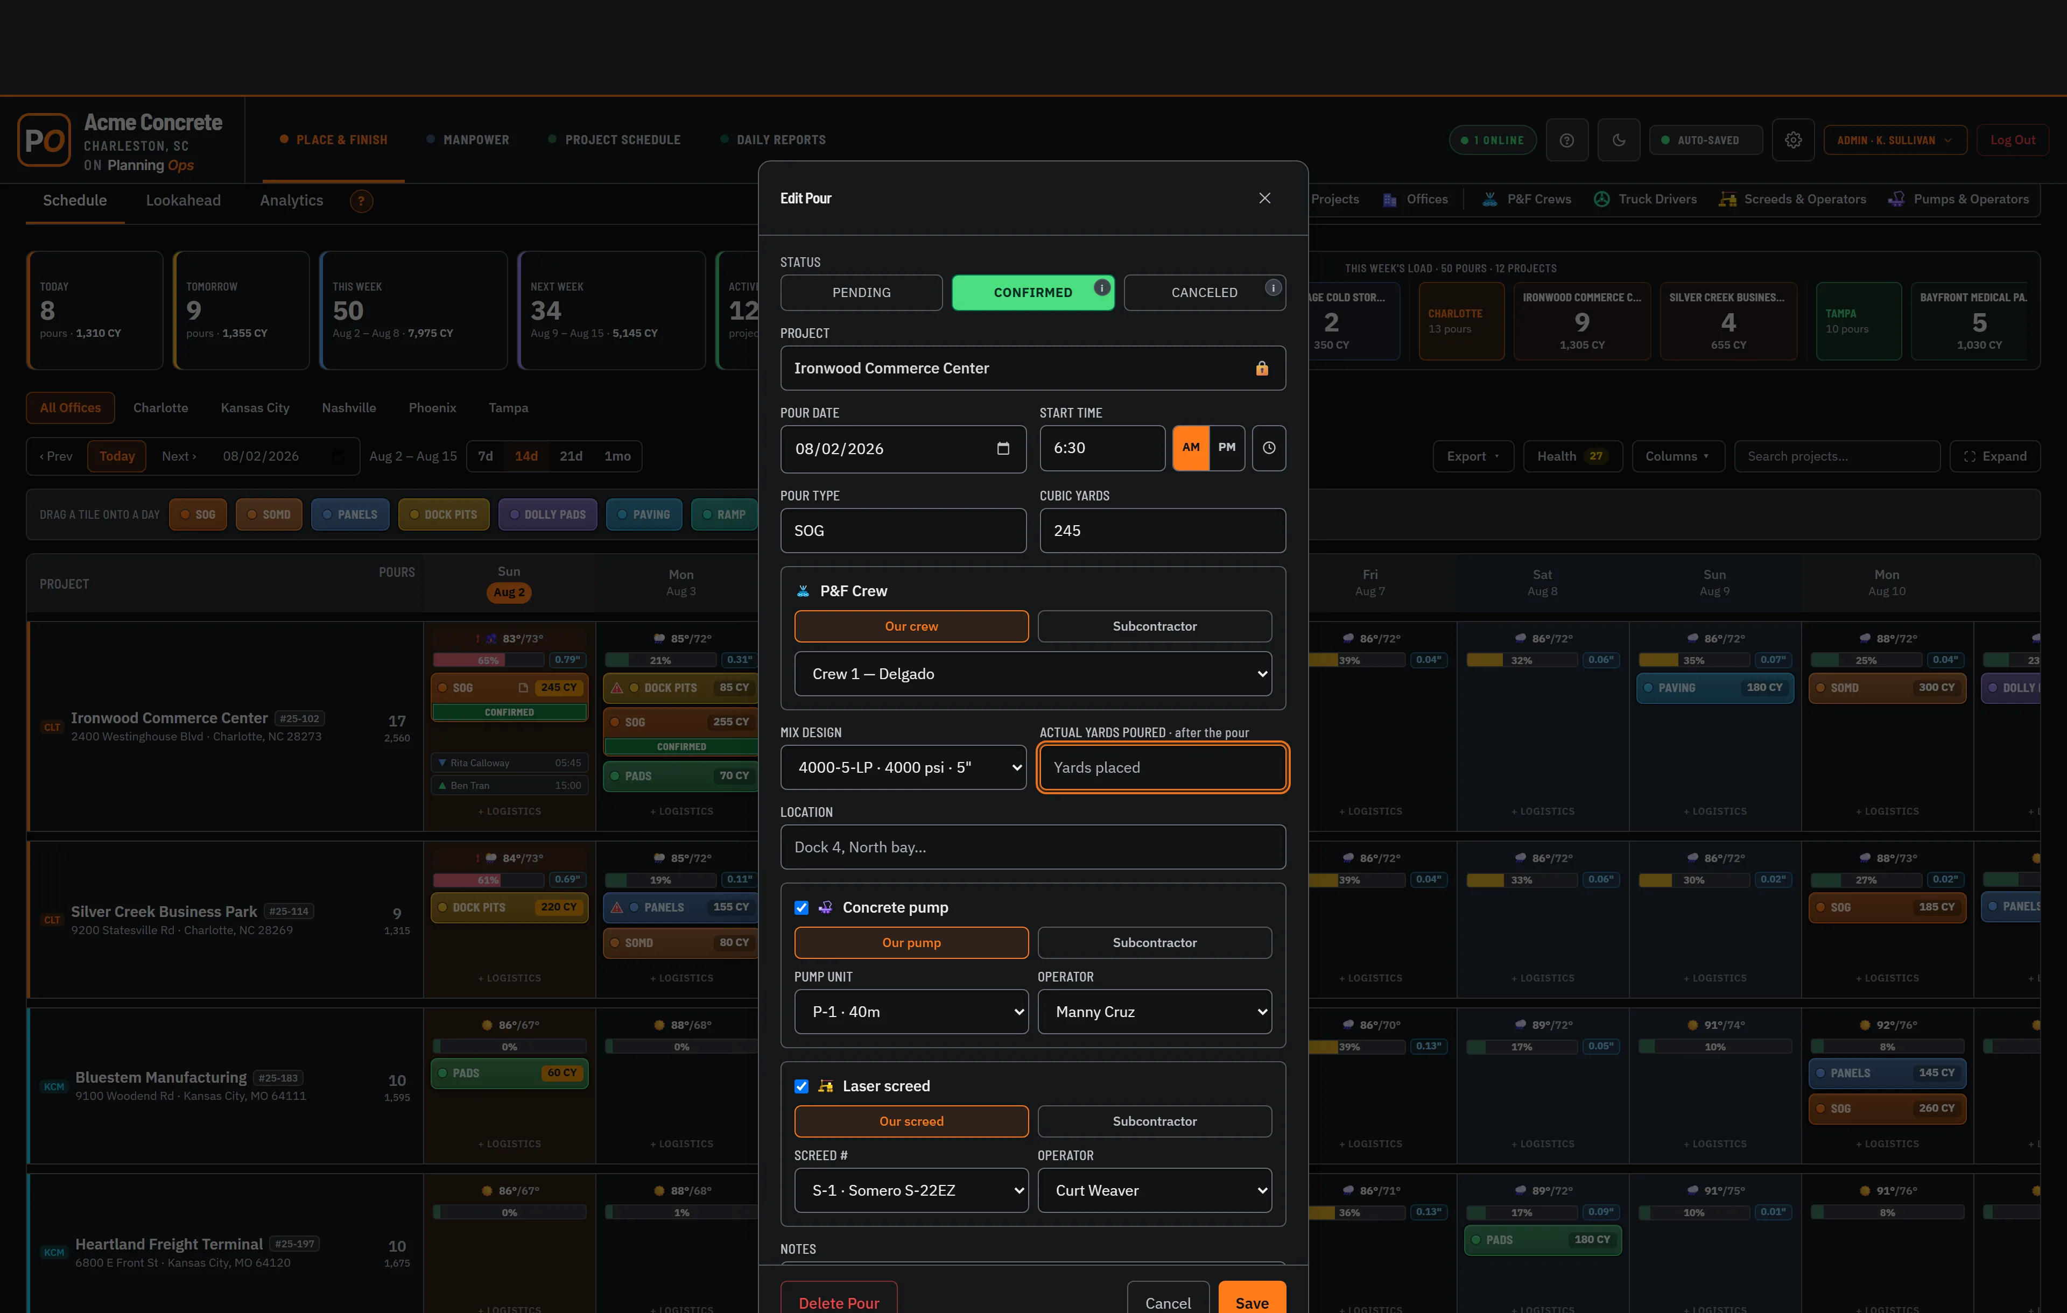Click the Pumps & Operators icon

[1896, 200]
